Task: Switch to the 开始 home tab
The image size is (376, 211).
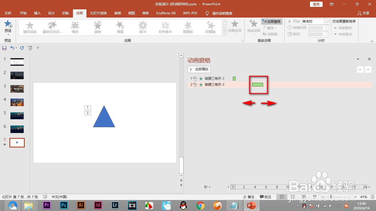Action: (23, 13)
